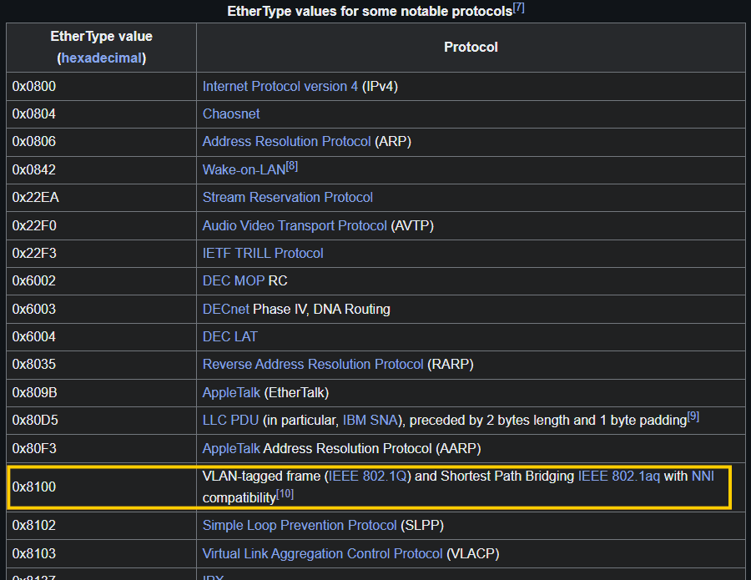
Task: Select the 0x80D5 cell
Action: 101,421
